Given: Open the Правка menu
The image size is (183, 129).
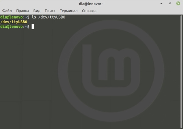Looking at the screenshot, I should pyautogui.click(x=23, y=11).
